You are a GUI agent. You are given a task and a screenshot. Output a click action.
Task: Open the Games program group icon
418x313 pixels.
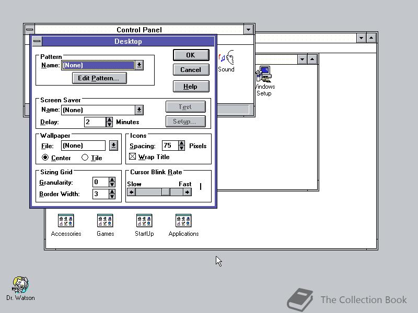click(106, 225)
